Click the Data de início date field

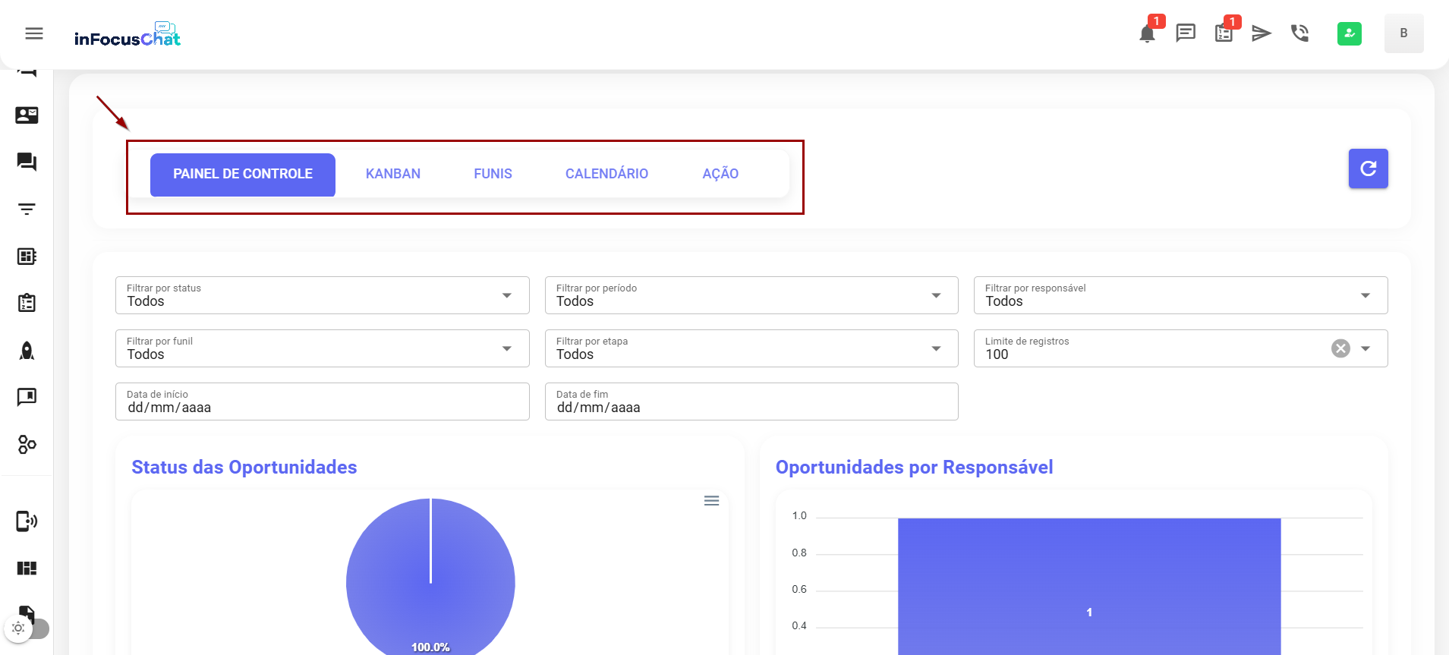(322, 402)
